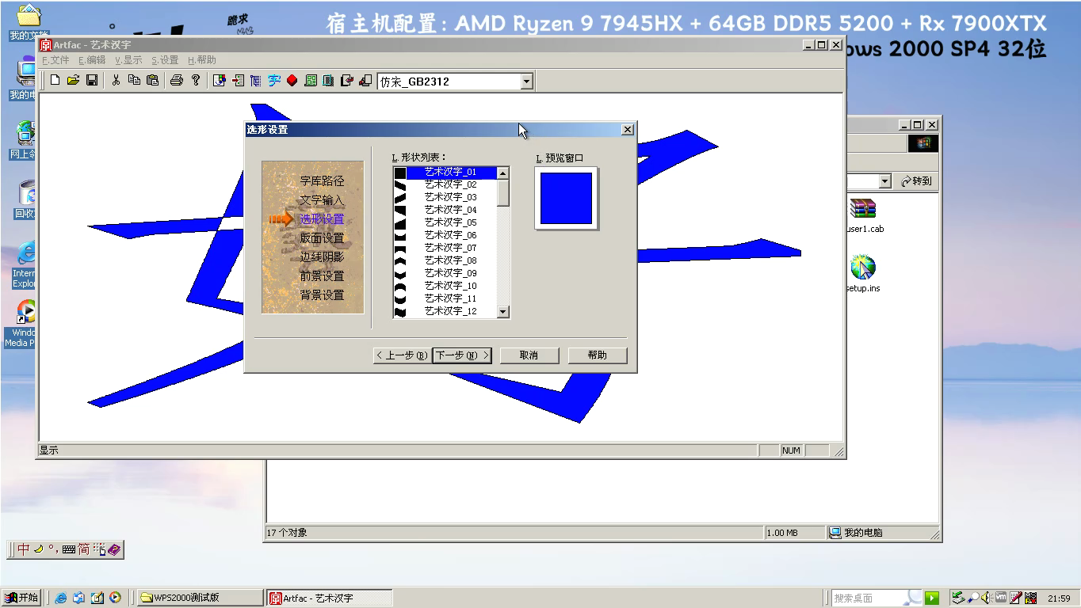The image size is (1081, 608).
Task: Click Outlook Express quick launch icon
Action: pos(78,598)
